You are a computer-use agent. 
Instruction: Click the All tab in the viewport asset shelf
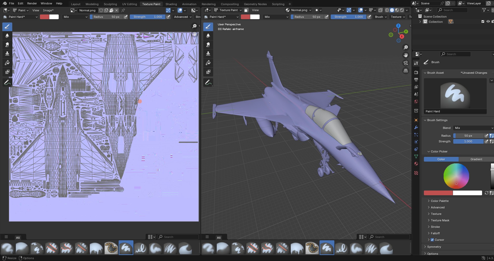[219, 237]
